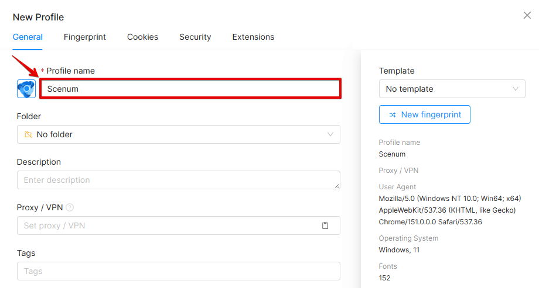Image resolution: width=539 pixels, height=288 pixels.
Task: Expand the Folder dropdown chevron arrow
Action: (x=330, y=134)
